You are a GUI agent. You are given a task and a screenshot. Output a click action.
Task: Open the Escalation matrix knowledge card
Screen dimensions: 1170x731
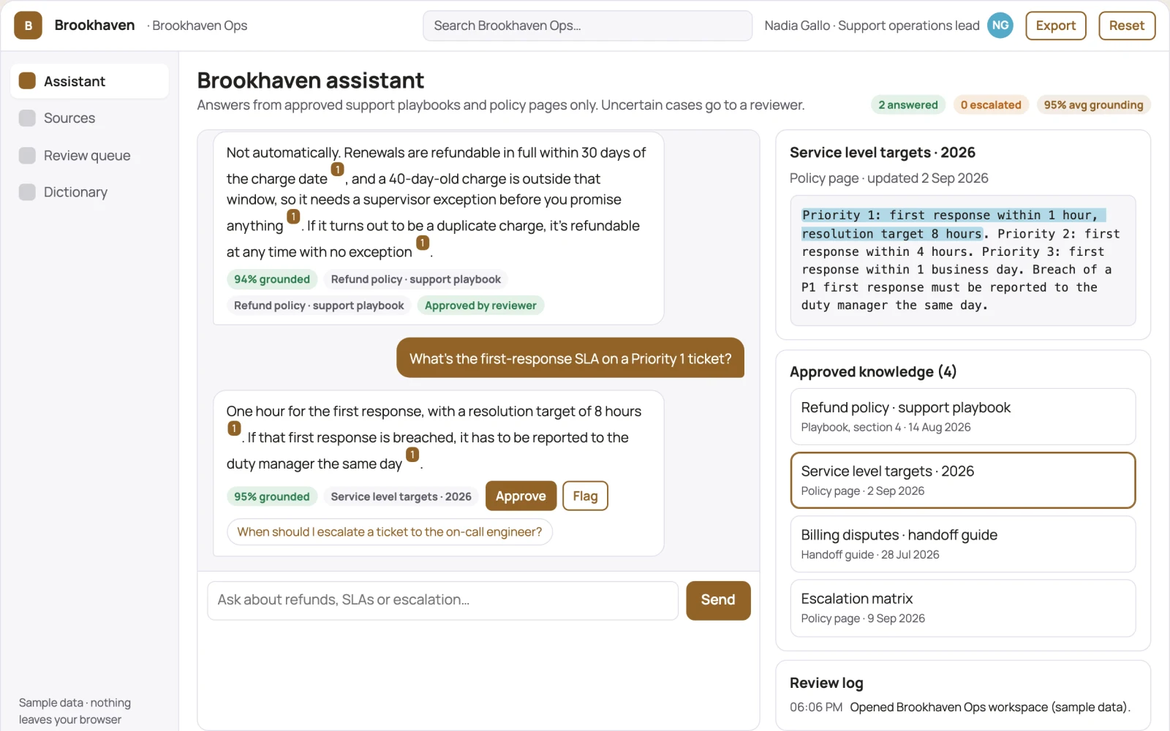tap(962, 608)
